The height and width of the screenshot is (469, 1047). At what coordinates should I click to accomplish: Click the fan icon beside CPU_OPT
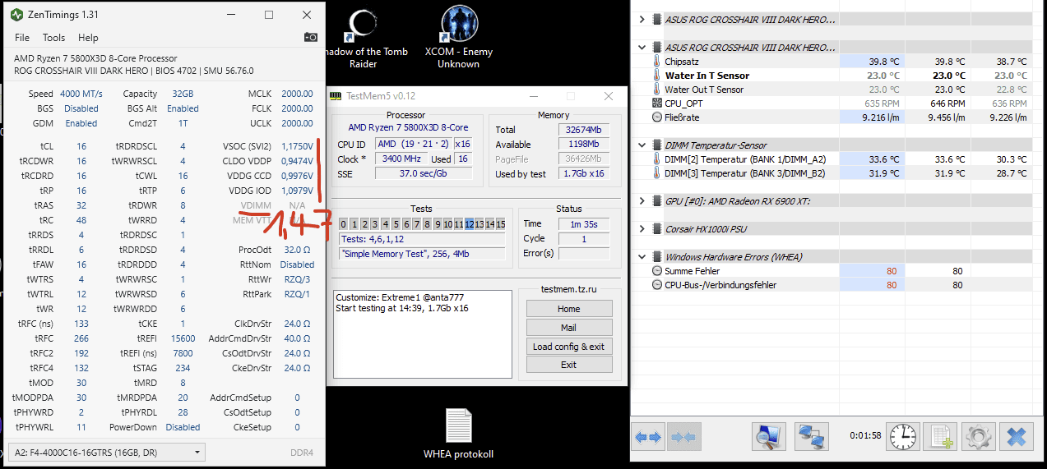coord(656,103)
